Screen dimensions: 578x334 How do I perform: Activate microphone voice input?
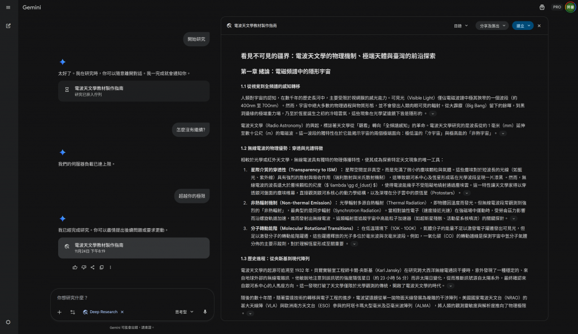(205, 312)
